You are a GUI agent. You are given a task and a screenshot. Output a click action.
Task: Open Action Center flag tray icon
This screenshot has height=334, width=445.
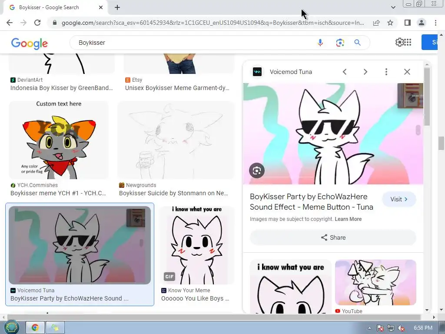380,328
